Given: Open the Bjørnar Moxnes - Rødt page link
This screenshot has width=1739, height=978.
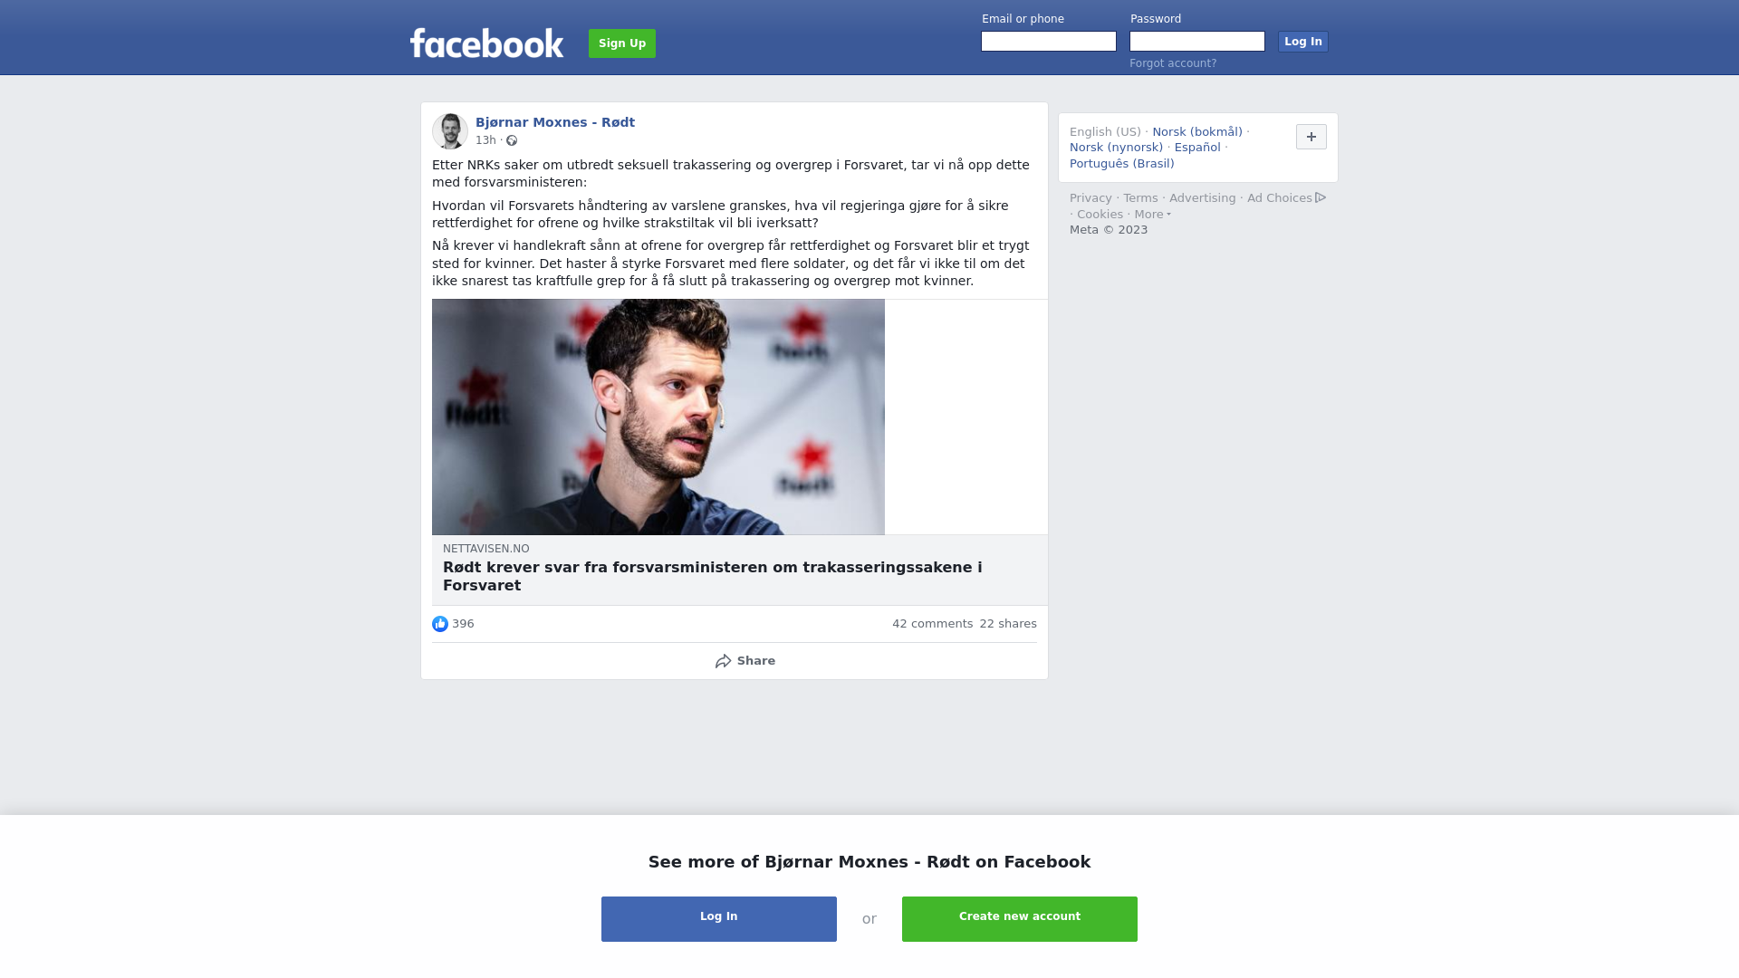Looking at the screenshot, I should pos(555,122).
